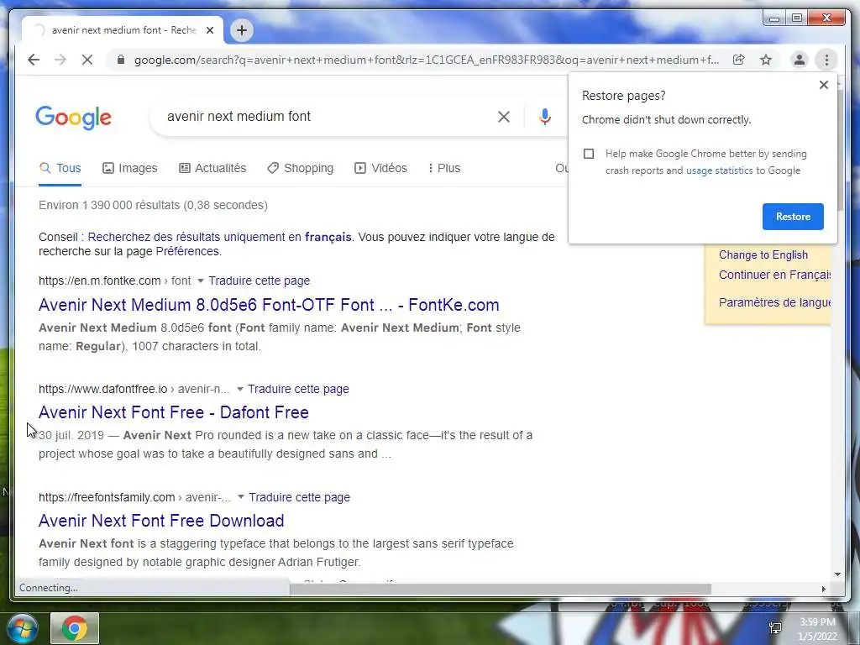Open the usage statistics link
Image resolution: width=860 pixels, height=645 pixels.
pos(719,170)
